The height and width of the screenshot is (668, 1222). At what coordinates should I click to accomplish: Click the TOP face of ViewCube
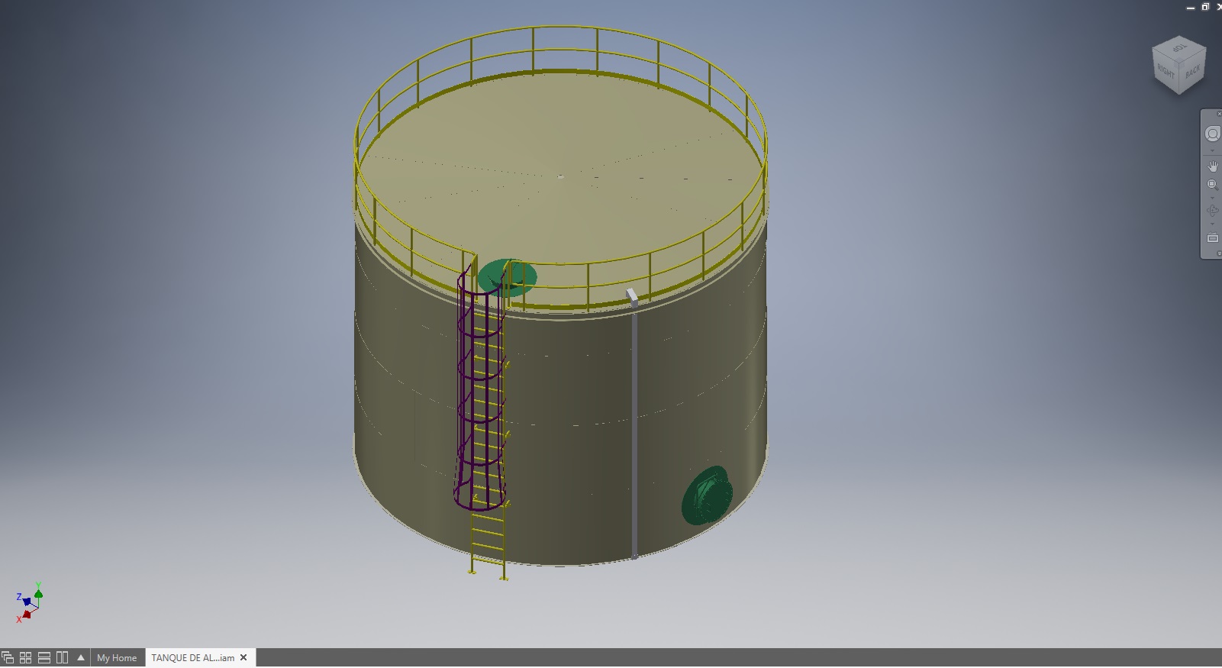tap(1180, 48)
